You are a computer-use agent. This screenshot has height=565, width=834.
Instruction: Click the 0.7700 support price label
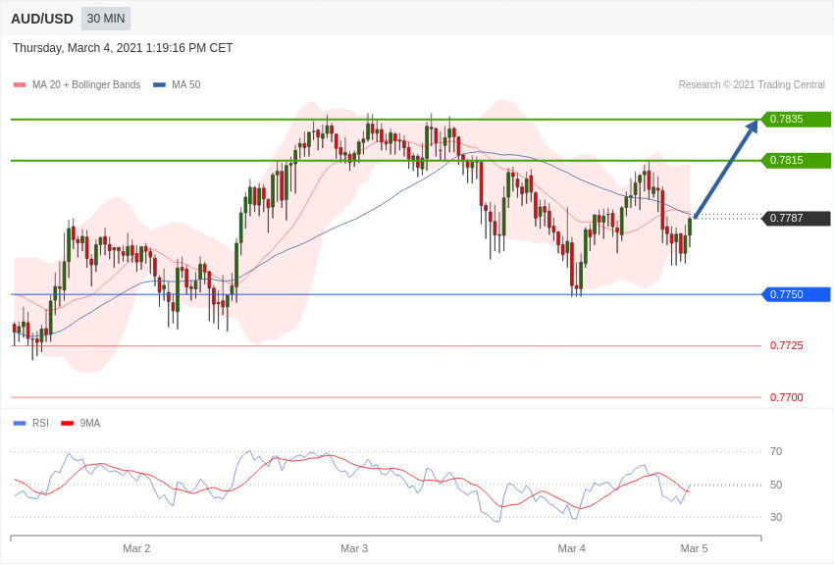pyautogui.click(x=787, y=397)
